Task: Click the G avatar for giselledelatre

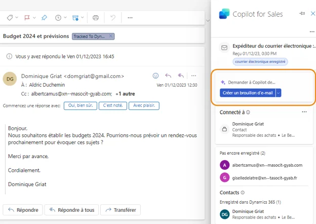Action: coord(224,177)
